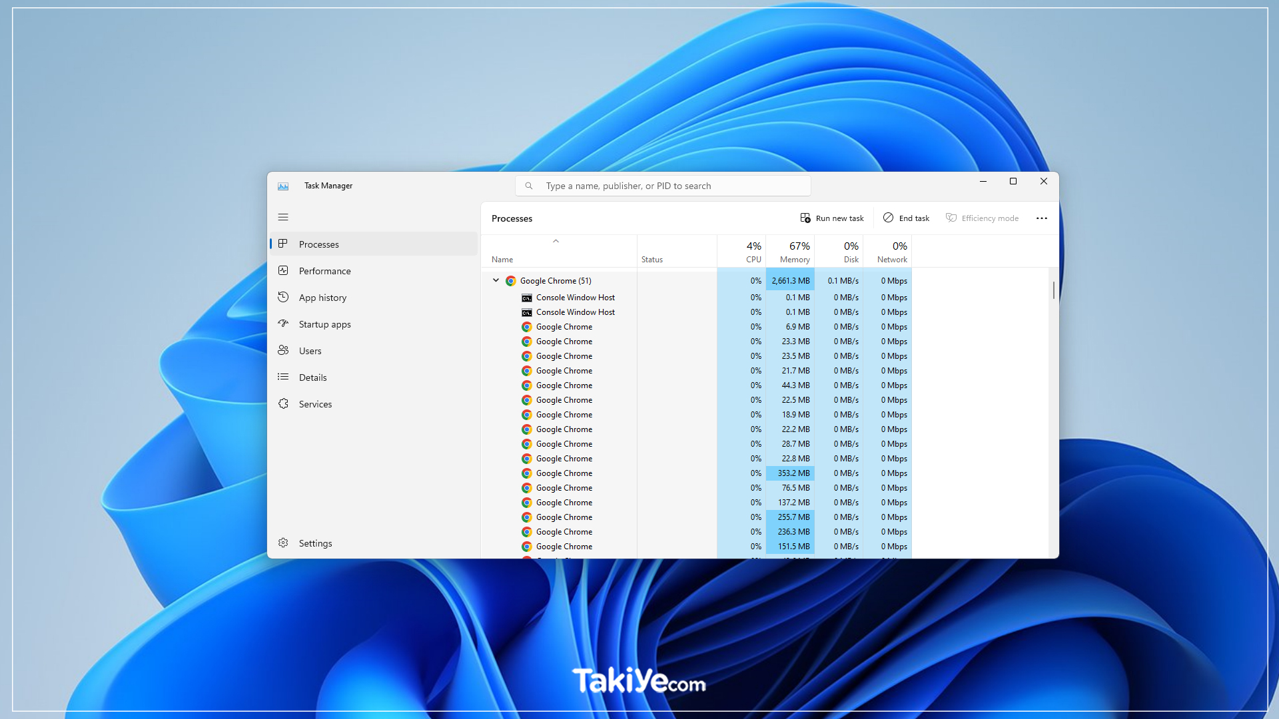Open the Services page

click(374, 404)
